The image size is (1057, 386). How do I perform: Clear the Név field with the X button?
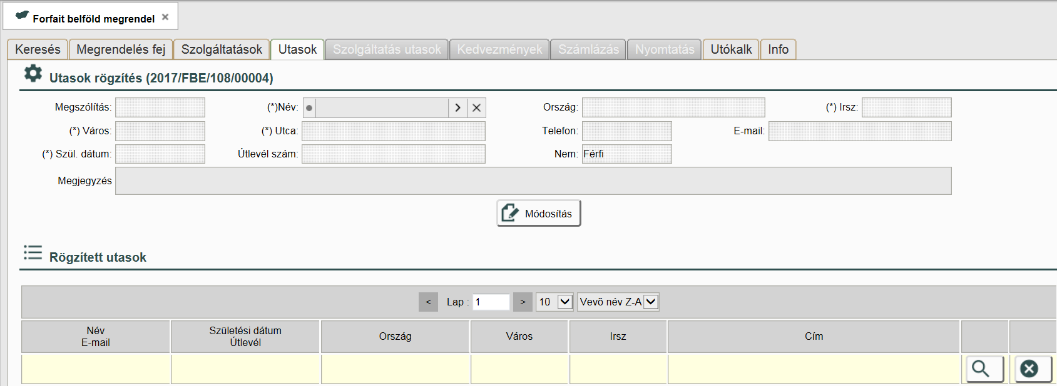pyautogui.click(x=476, y=108)
